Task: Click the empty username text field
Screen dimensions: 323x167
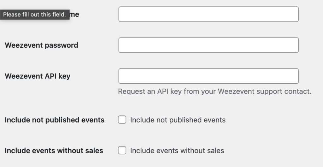Action: [208, 14]
